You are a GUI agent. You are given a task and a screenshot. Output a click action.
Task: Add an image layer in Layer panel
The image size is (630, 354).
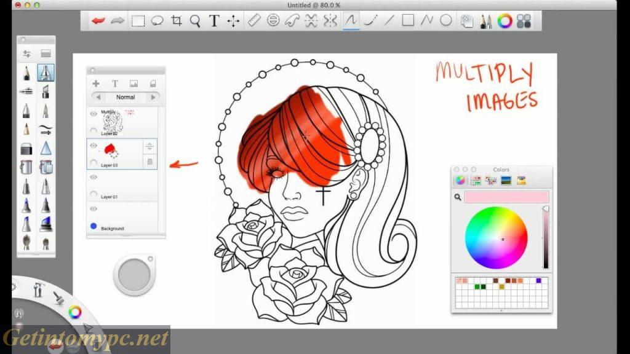pos(134,84)
